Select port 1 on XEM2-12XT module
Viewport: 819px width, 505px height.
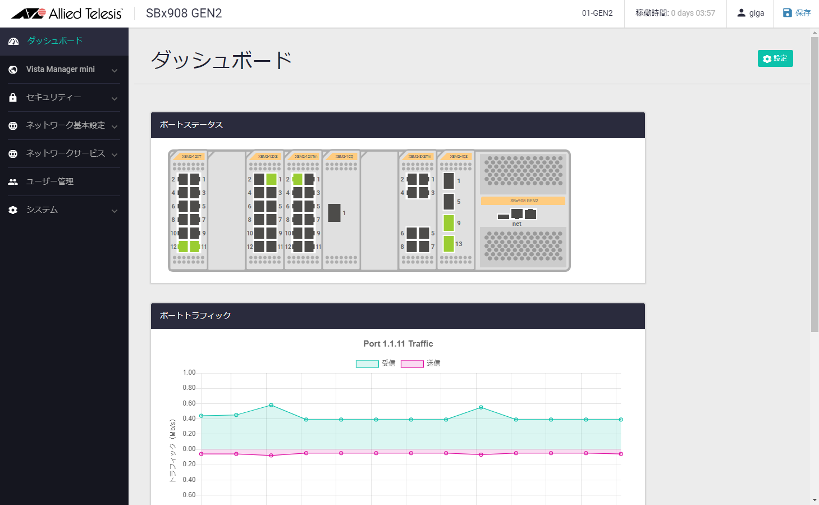195,179
